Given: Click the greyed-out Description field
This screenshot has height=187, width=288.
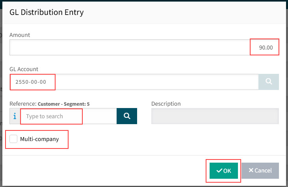Looking at the screenshot, I should click(215, 116).
